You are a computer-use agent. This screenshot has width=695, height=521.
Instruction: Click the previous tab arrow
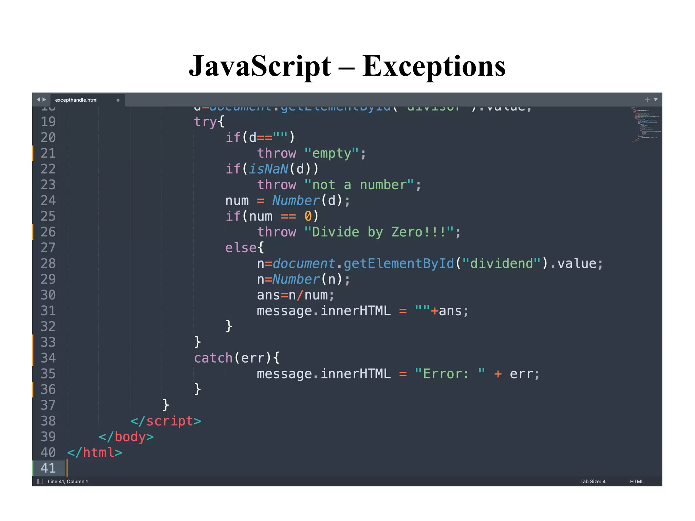(x=38, y=100)
